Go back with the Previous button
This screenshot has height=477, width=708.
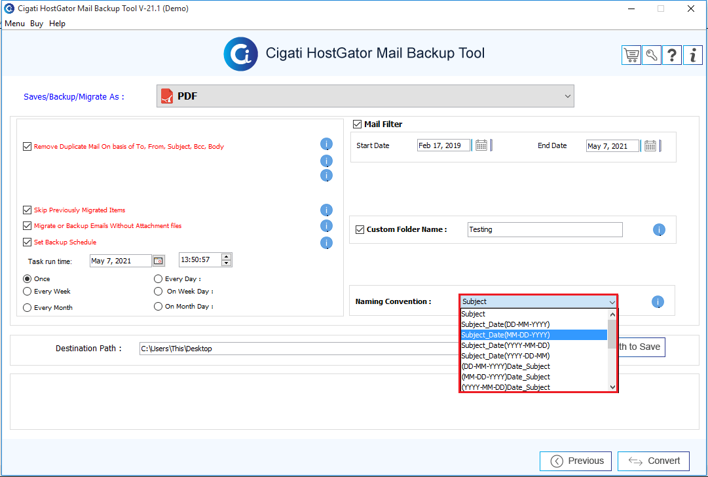(x=576, y=461)
